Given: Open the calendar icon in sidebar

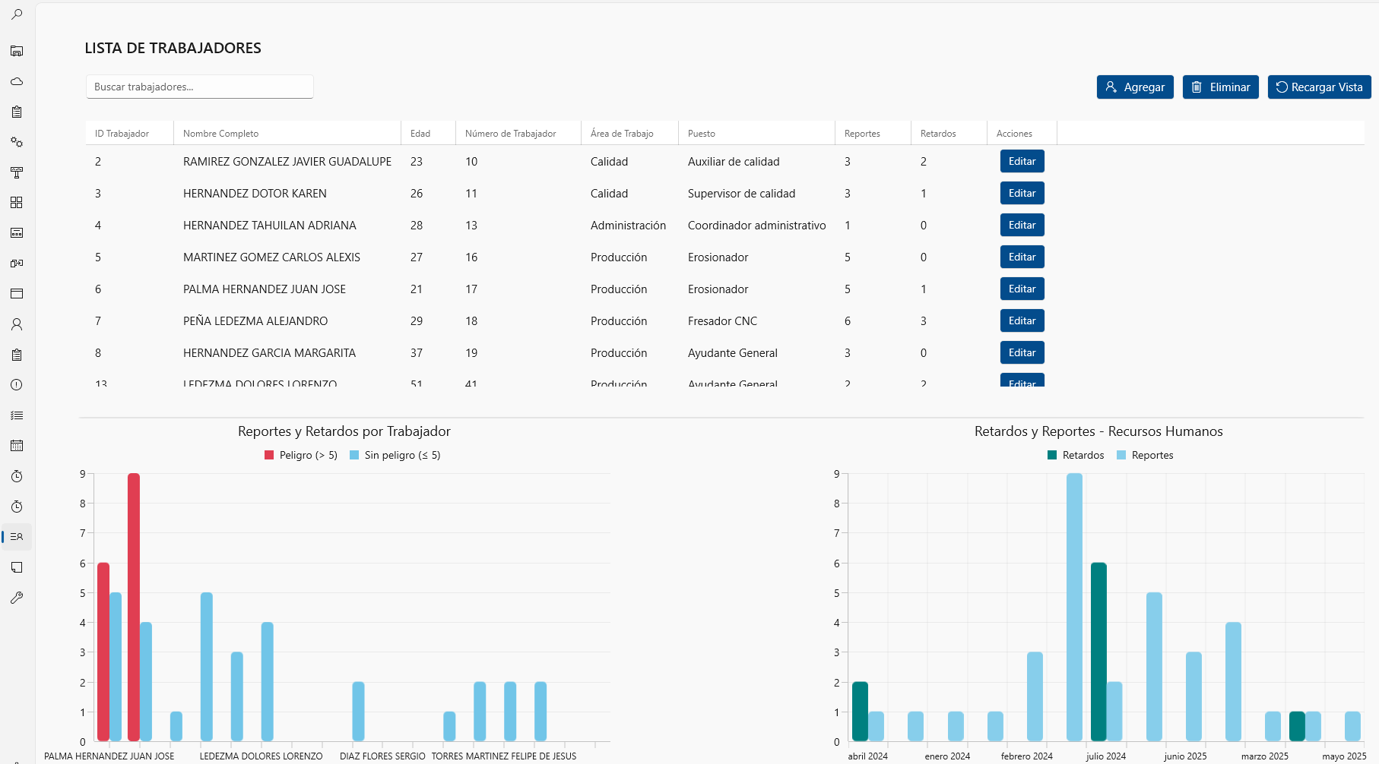Looking at the screenshot, I should click(x=17, y=446).
